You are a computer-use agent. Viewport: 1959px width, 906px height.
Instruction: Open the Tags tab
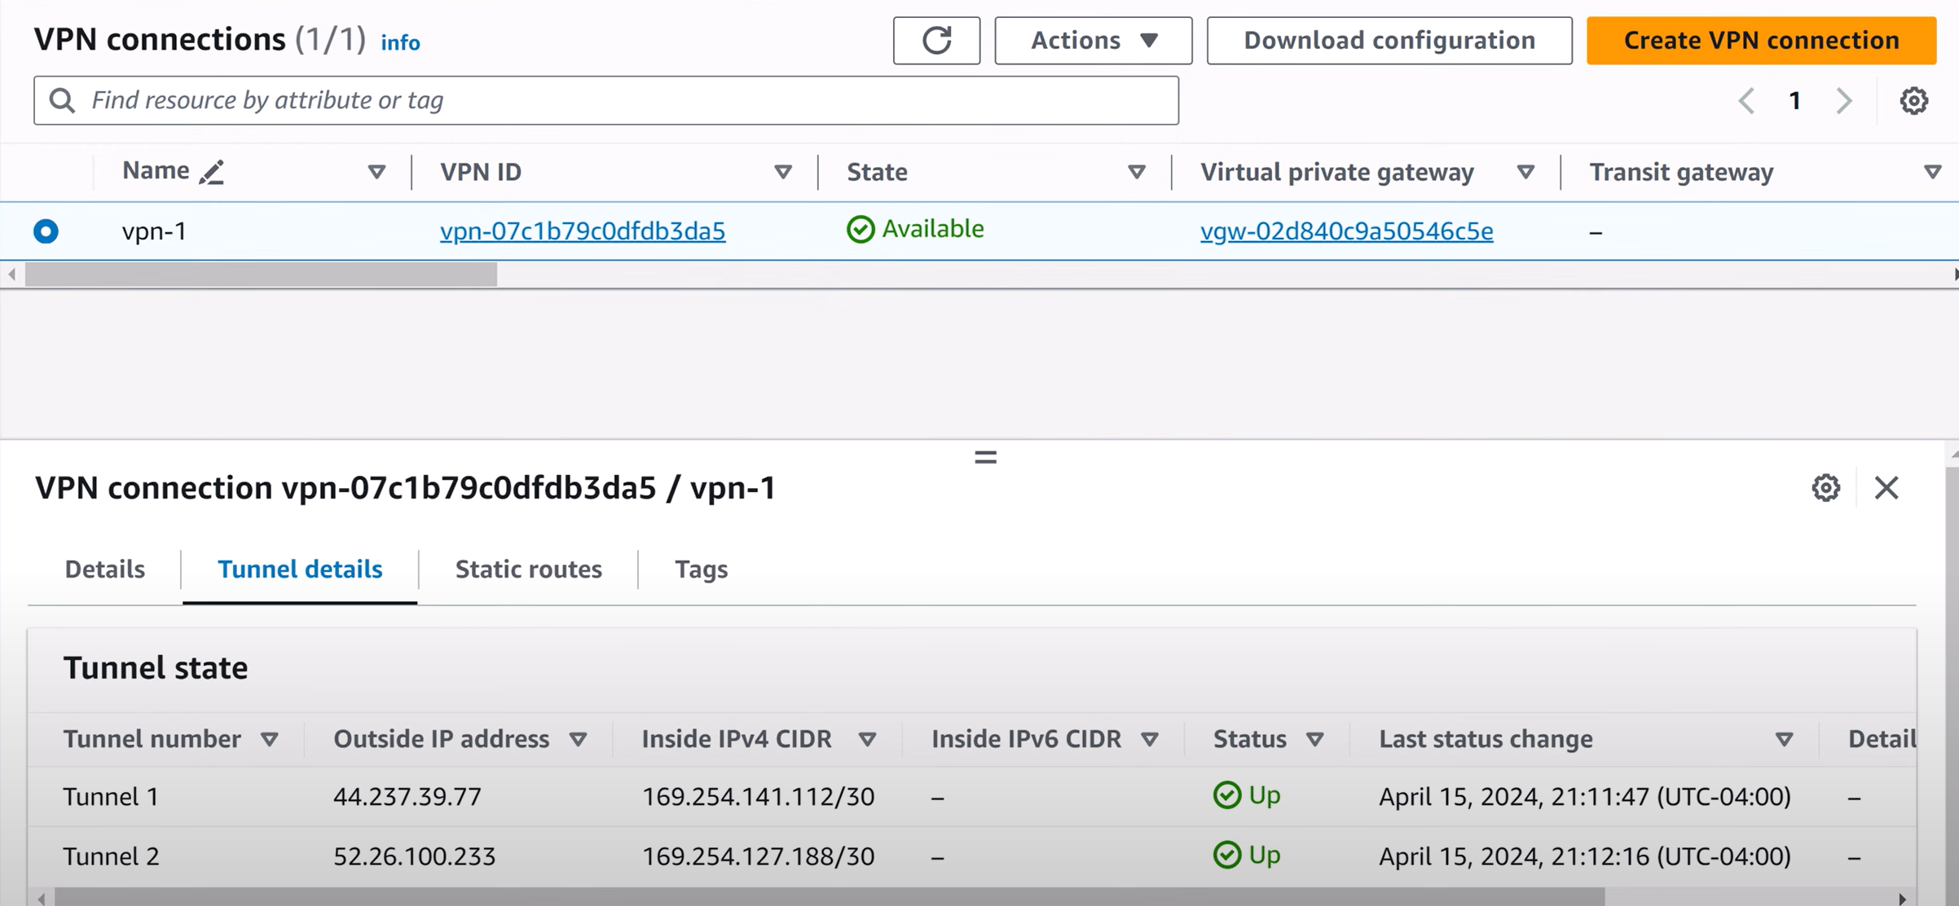701,569
